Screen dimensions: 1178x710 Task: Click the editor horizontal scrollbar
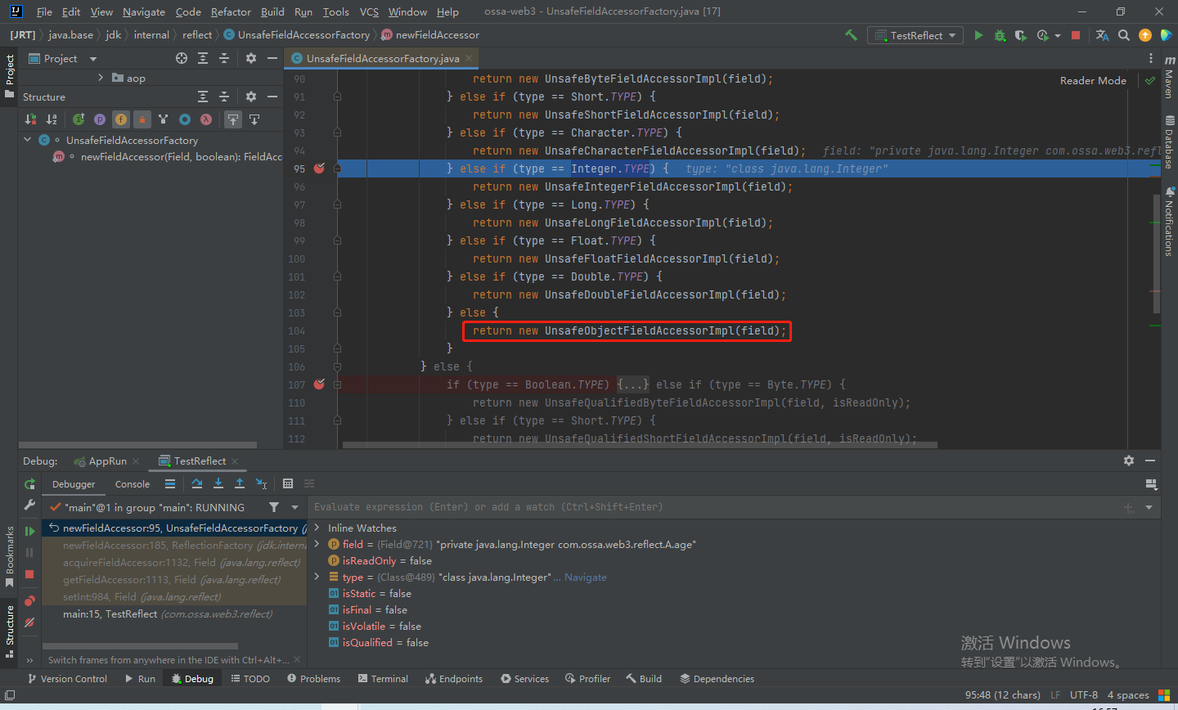[x=641, y=445]
